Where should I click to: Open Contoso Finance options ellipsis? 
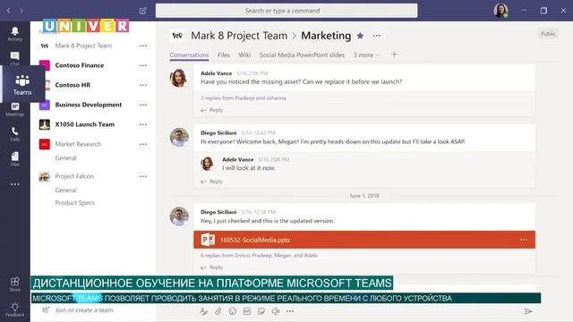coord(143,65)
